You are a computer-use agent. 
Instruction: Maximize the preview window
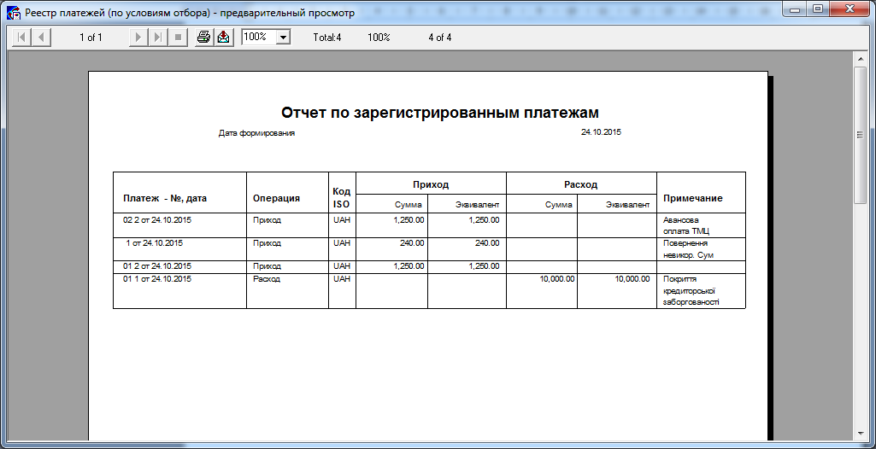click(x=818, y=9)
